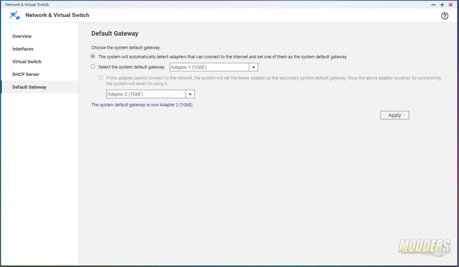
Task: Maximize the window with the plus icon
Action: coord(442,4)
